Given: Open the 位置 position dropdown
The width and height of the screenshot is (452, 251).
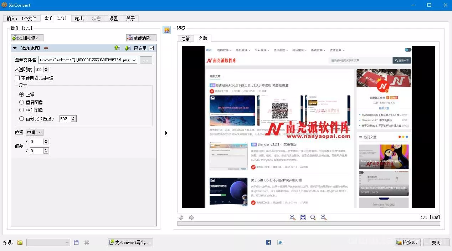Looking at the screenshot, I should click(35, 132).
